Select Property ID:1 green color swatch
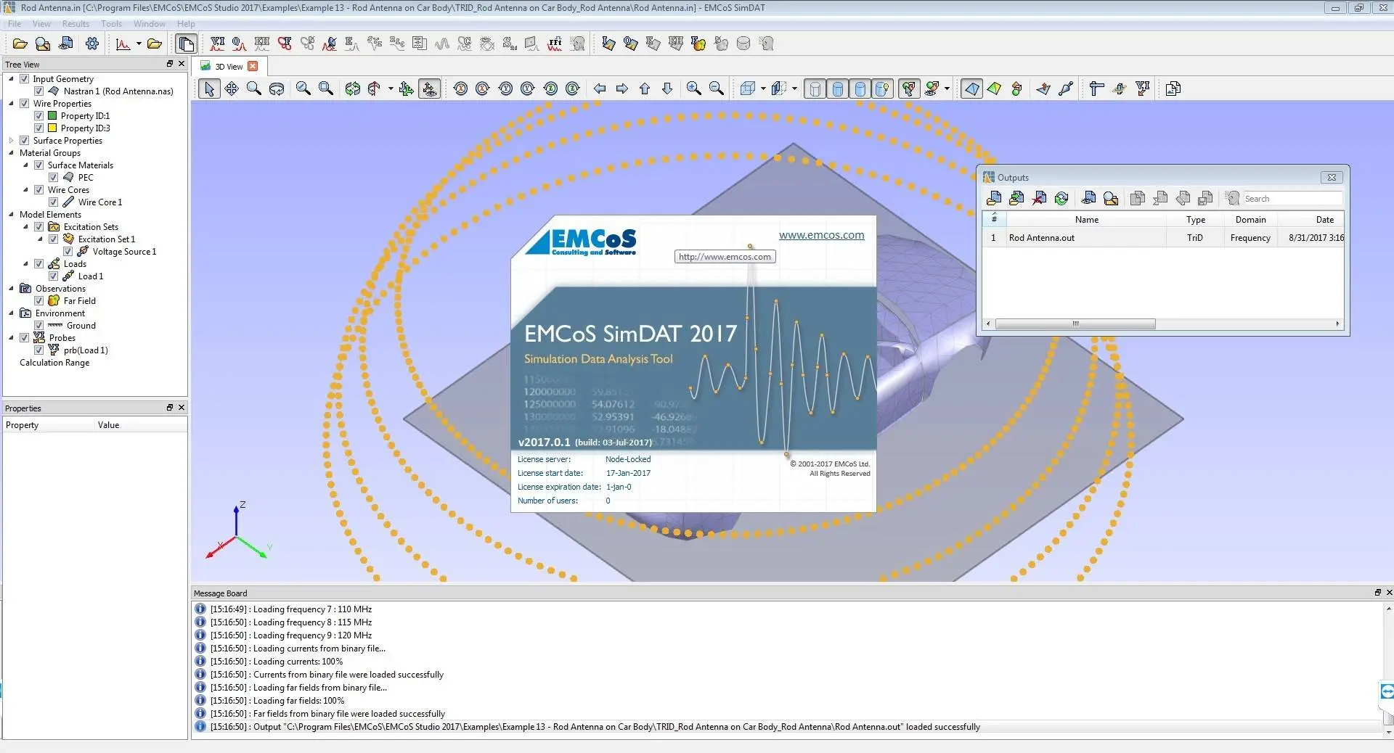 coord(52,115)
